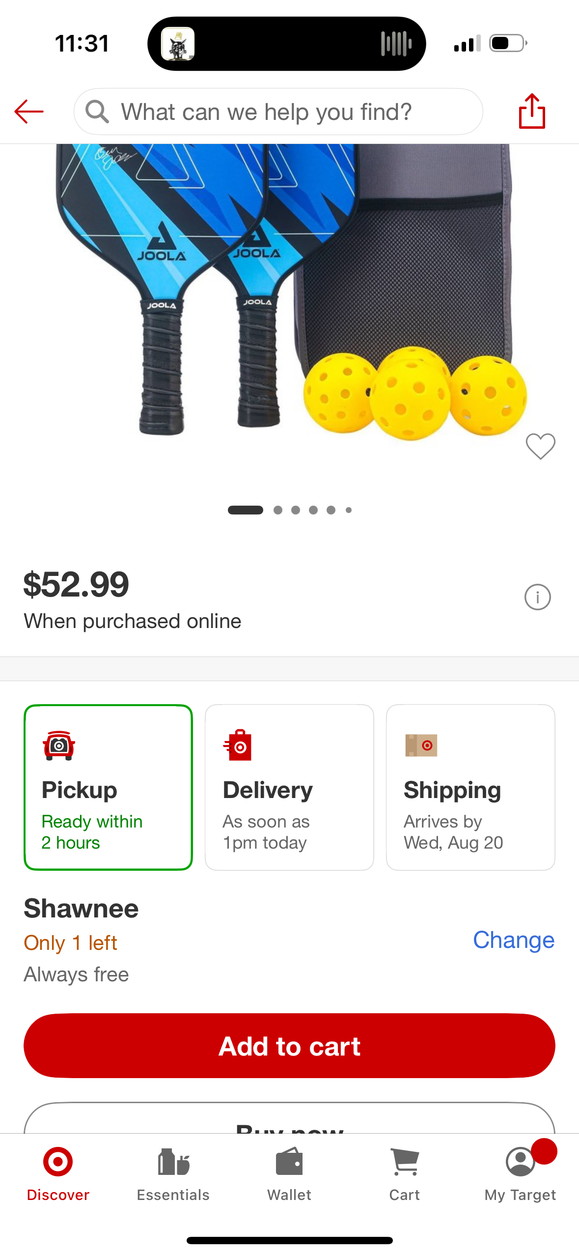Viewport: 579px width, 1256px height.
Task: Go to the Essentials tab
Action: point(173,1174)
